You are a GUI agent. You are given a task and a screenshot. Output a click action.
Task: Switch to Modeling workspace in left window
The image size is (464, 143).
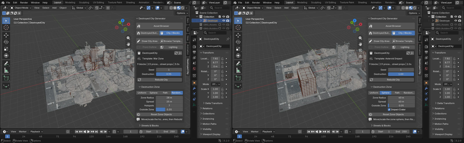tap(70, 3)
